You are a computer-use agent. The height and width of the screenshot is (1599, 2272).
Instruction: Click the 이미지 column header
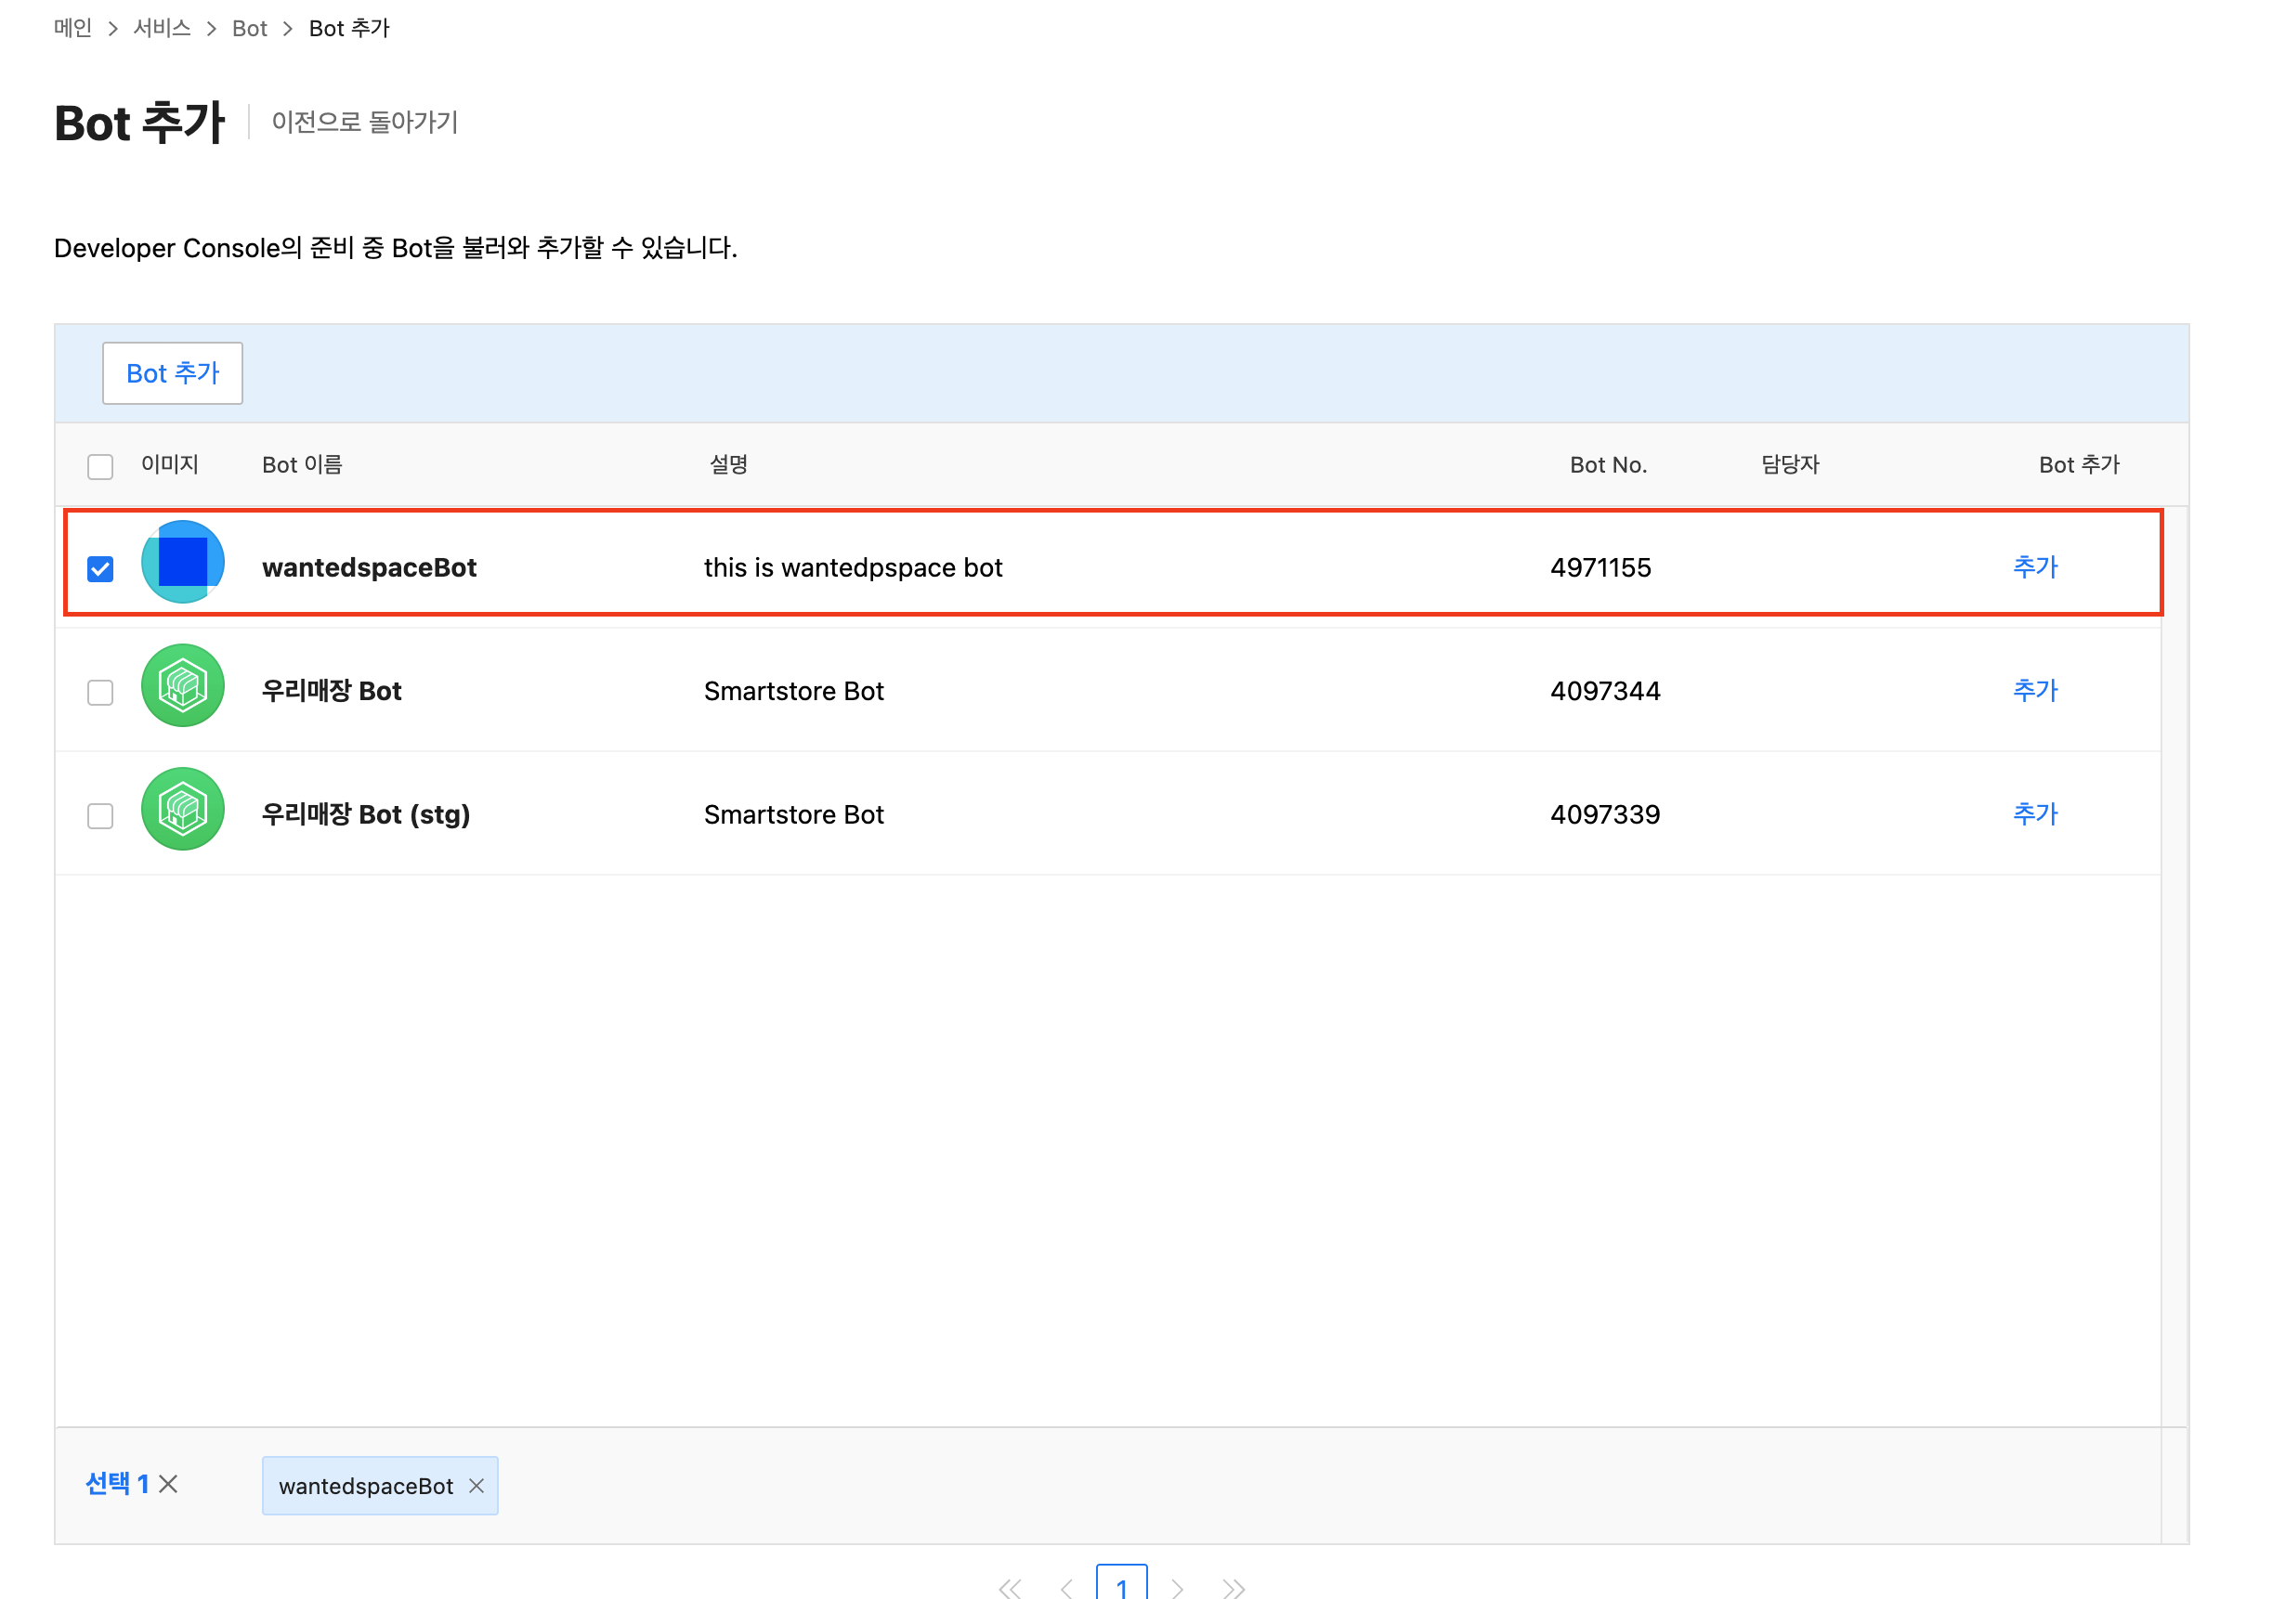click(169, 465)
